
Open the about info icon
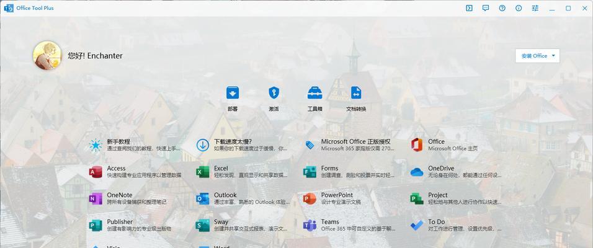(x=519, y=8)
